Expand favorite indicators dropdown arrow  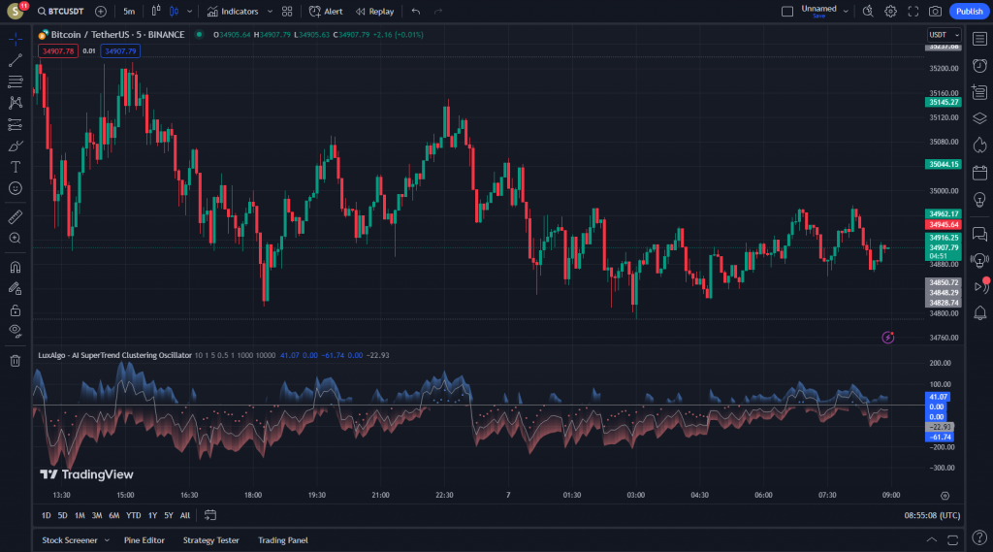tap(270, 12)
